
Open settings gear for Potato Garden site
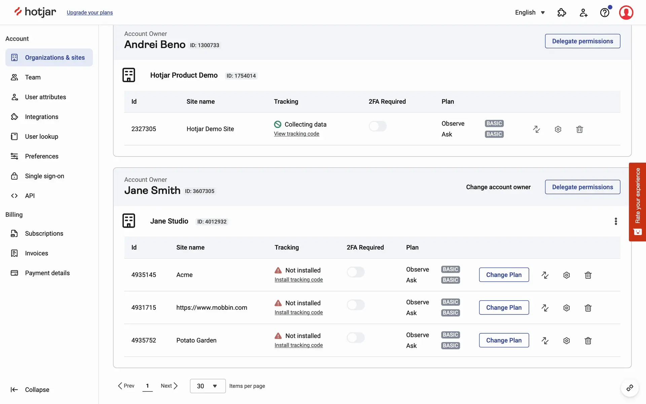(566, 341)
